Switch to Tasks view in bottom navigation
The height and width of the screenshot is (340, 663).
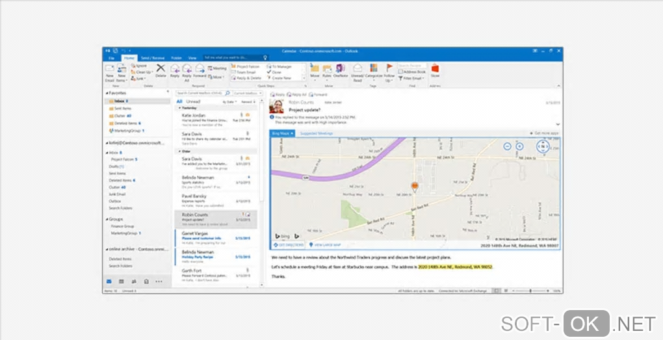[x=146, y=281]
